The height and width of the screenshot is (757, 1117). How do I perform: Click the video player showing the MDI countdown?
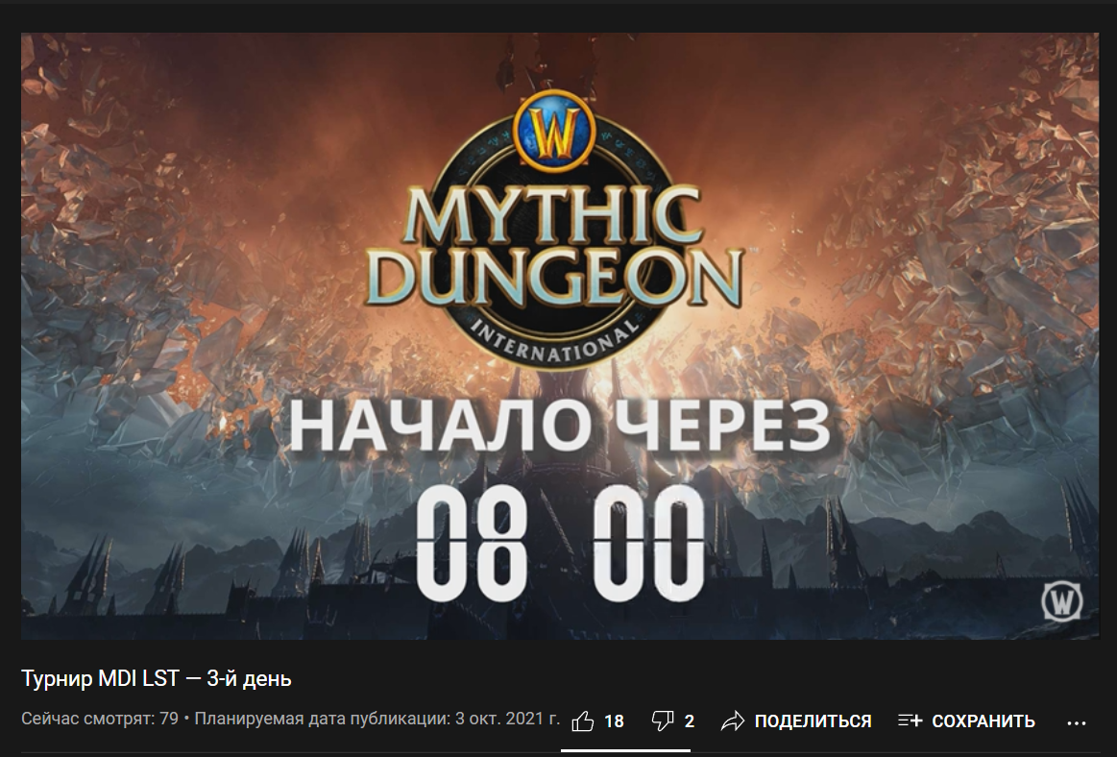tap(559, 335)
